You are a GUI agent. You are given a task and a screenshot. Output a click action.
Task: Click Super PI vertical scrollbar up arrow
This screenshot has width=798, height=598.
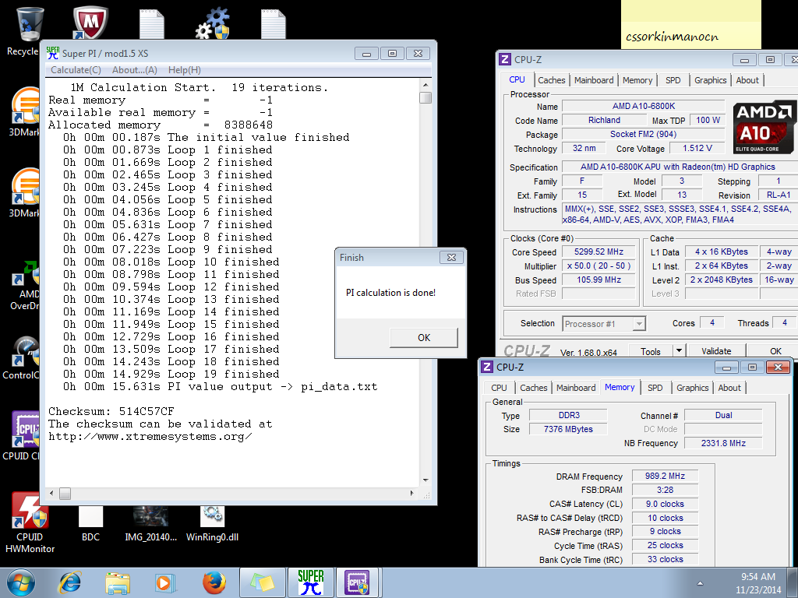click(x=425, y=85)
